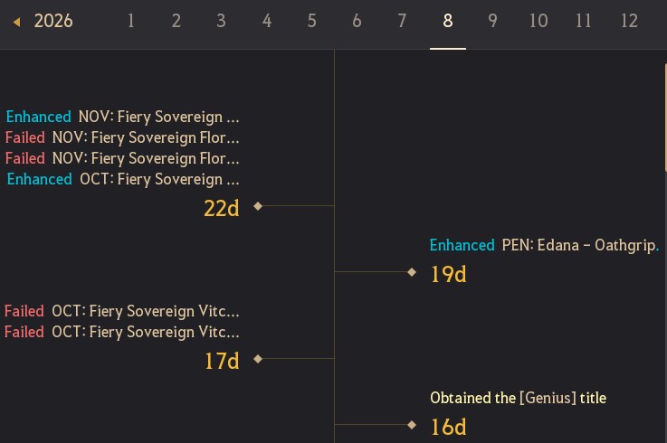Click Obtained the [Genius] title entry

coord(518,398)
